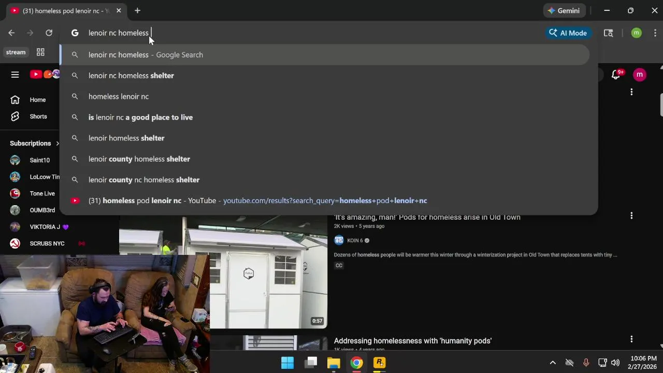This screenshot has width=663, height=373.
Task: Open the OUMB3rd subscription channel
Action: (31, 210)
